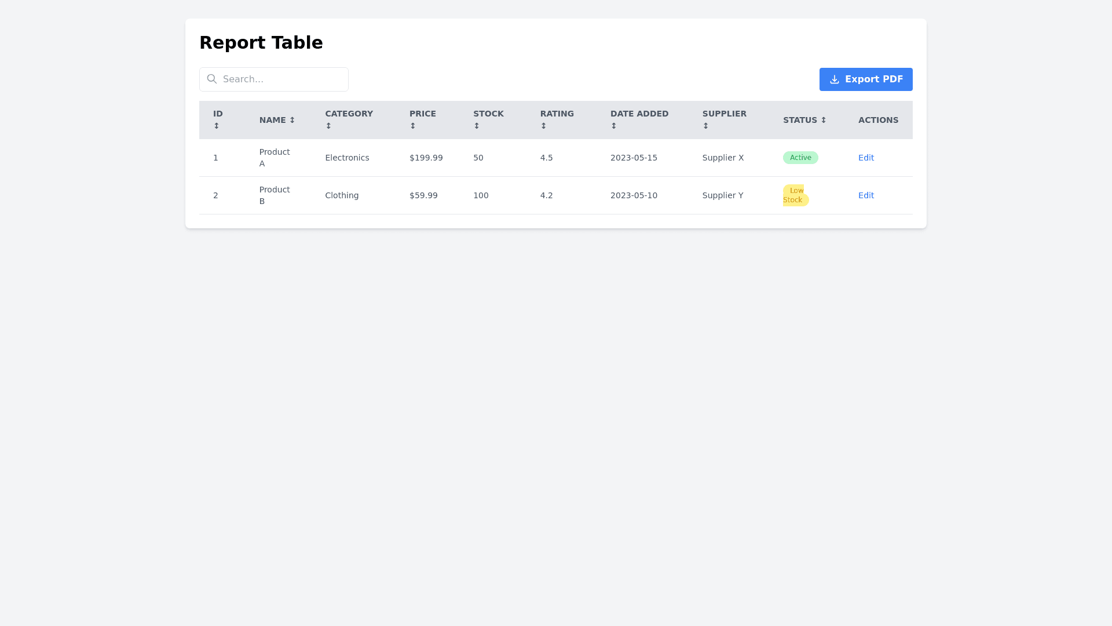Click the ACTIONS column header
The width and height of the screenshot is (1112, 626).
(878, 120)
